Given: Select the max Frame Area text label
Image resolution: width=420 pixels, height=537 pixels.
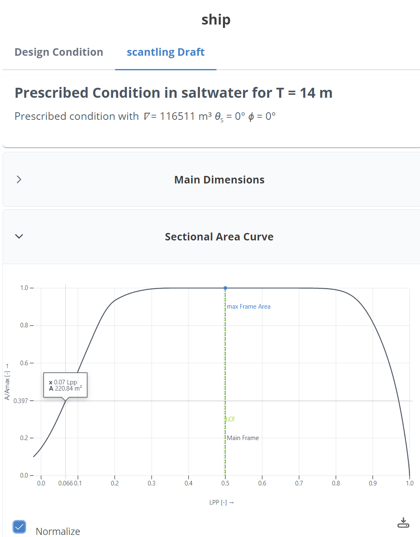Looking at the screenshot, I should [248, 306].
